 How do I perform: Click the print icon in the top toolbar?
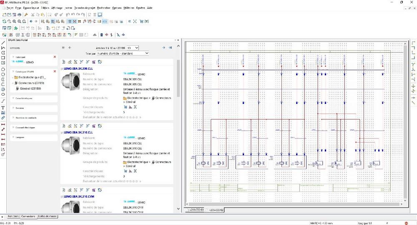point(19,15)
